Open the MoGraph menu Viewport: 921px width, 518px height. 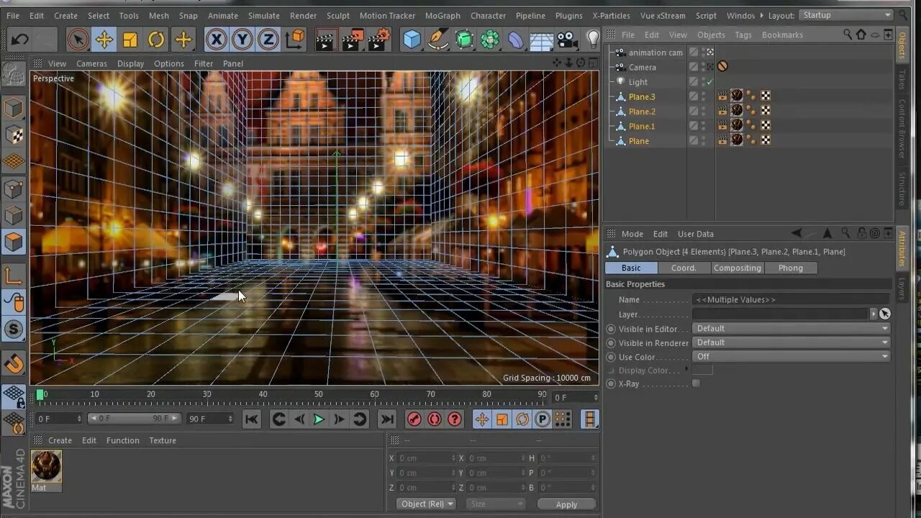point(443,16)
